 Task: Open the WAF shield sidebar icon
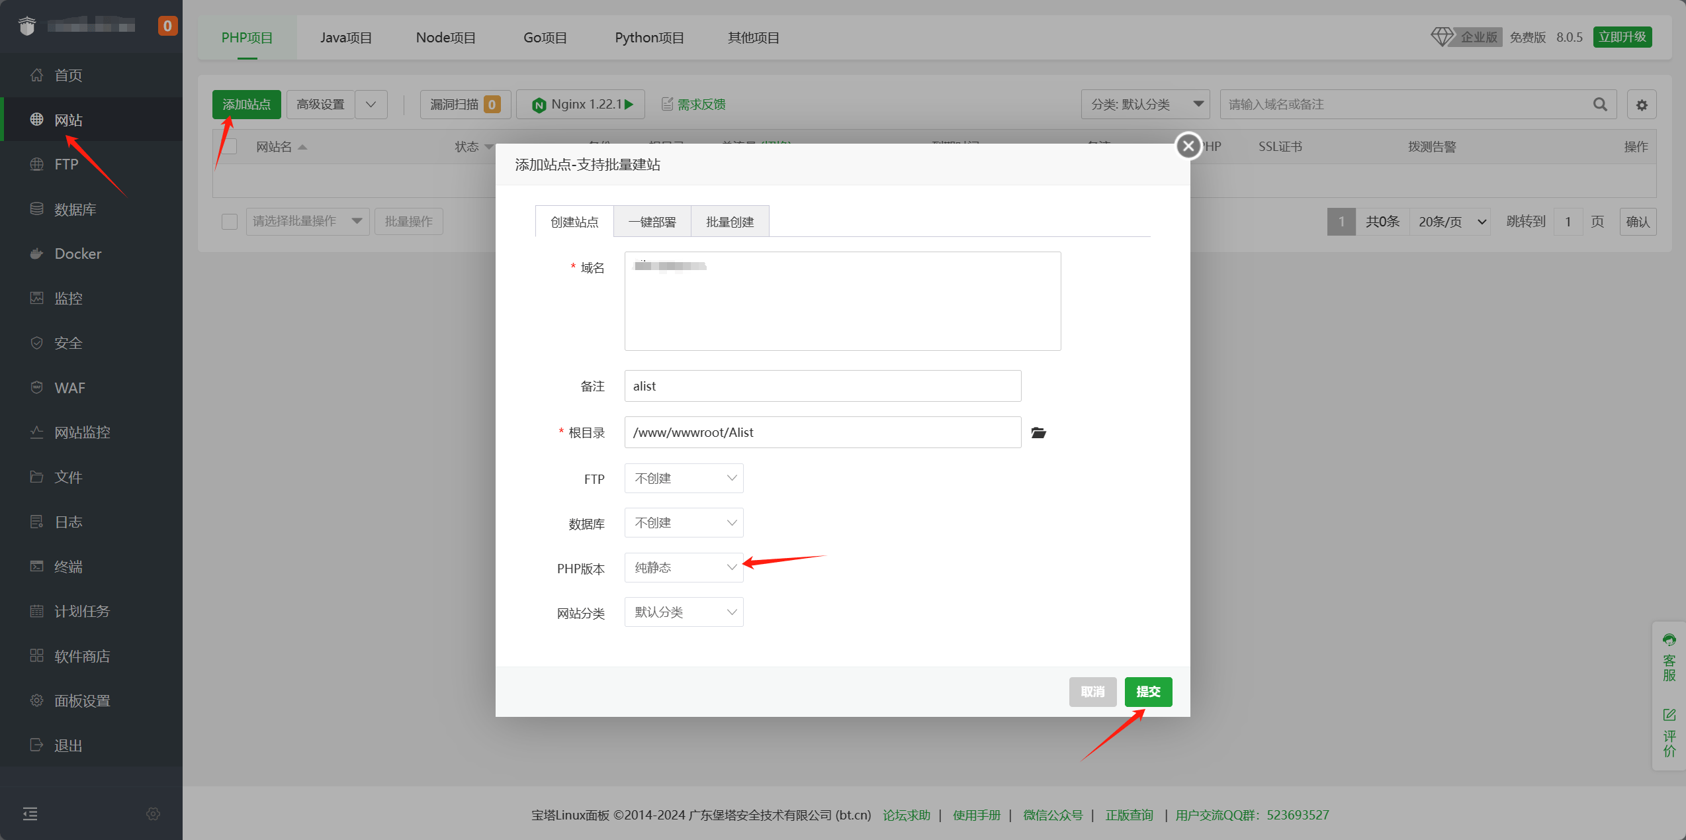tap(37, 387)
